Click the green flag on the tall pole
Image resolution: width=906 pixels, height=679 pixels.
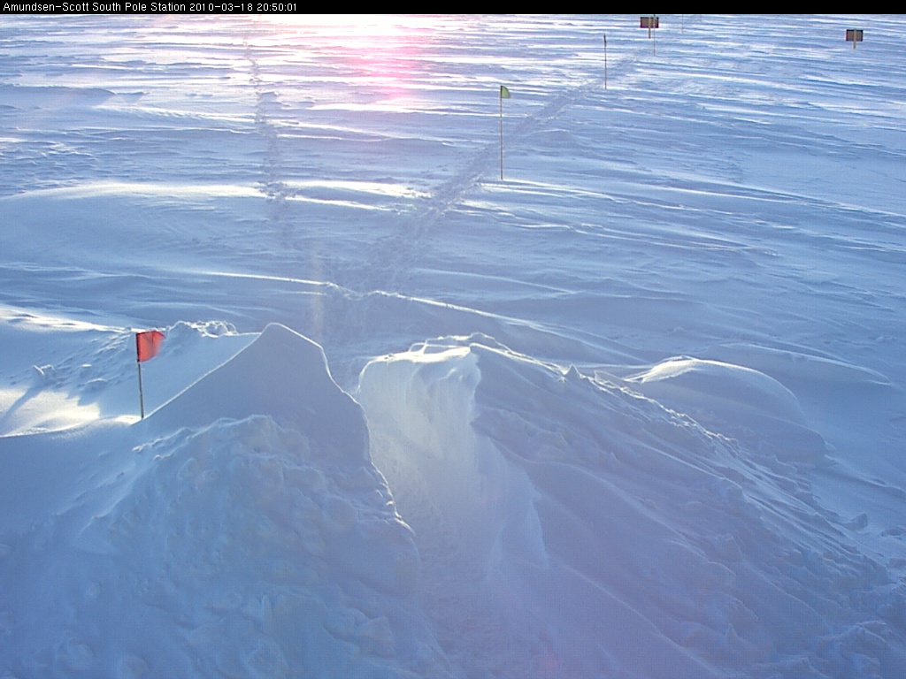click(x=504, y=92)
